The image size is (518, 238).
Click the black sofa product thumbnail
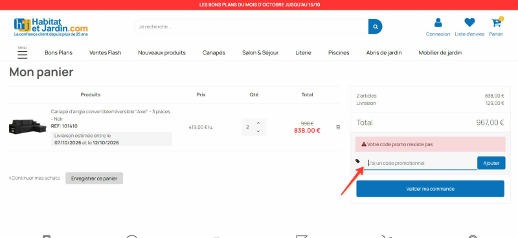point(28,127)
